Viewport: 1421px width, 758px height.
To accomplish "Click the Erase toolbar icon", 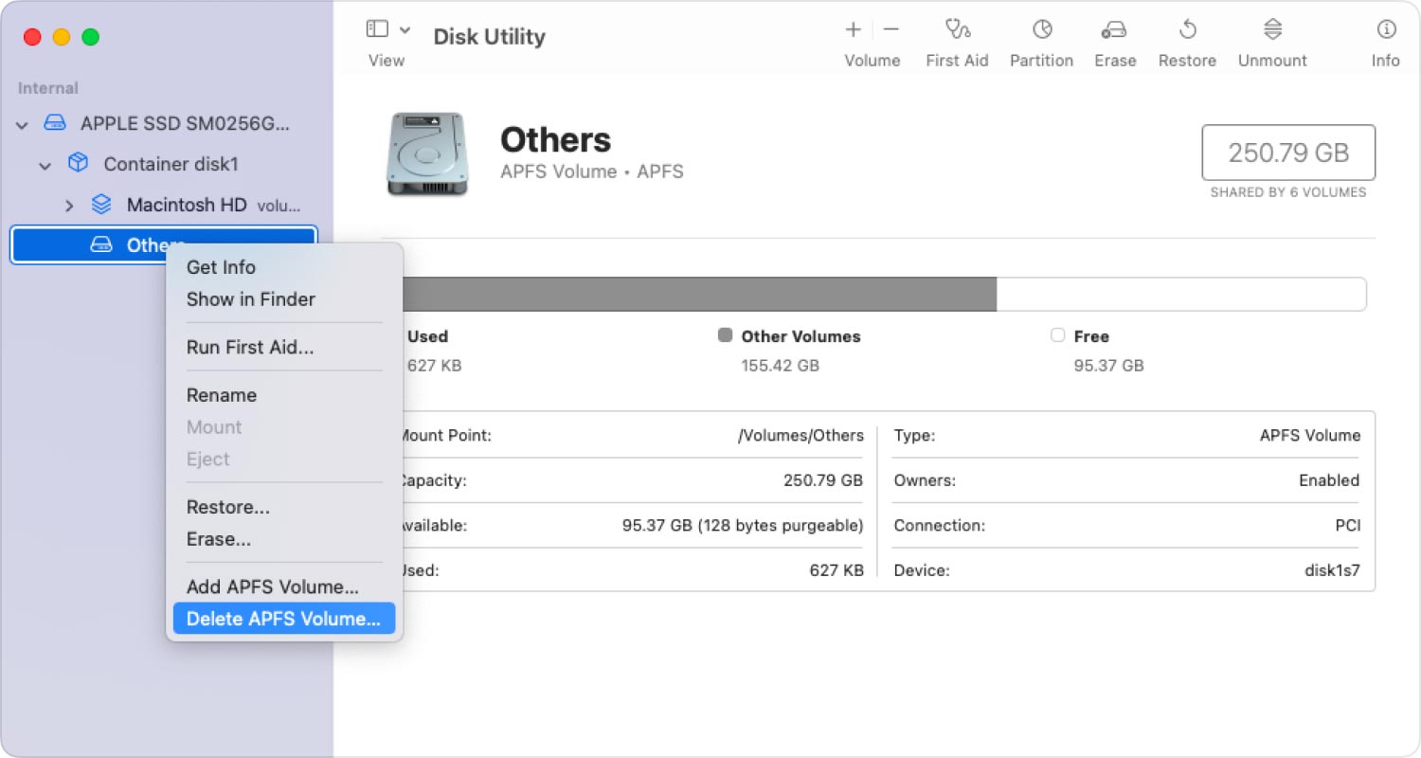I will coord(1114,30).
